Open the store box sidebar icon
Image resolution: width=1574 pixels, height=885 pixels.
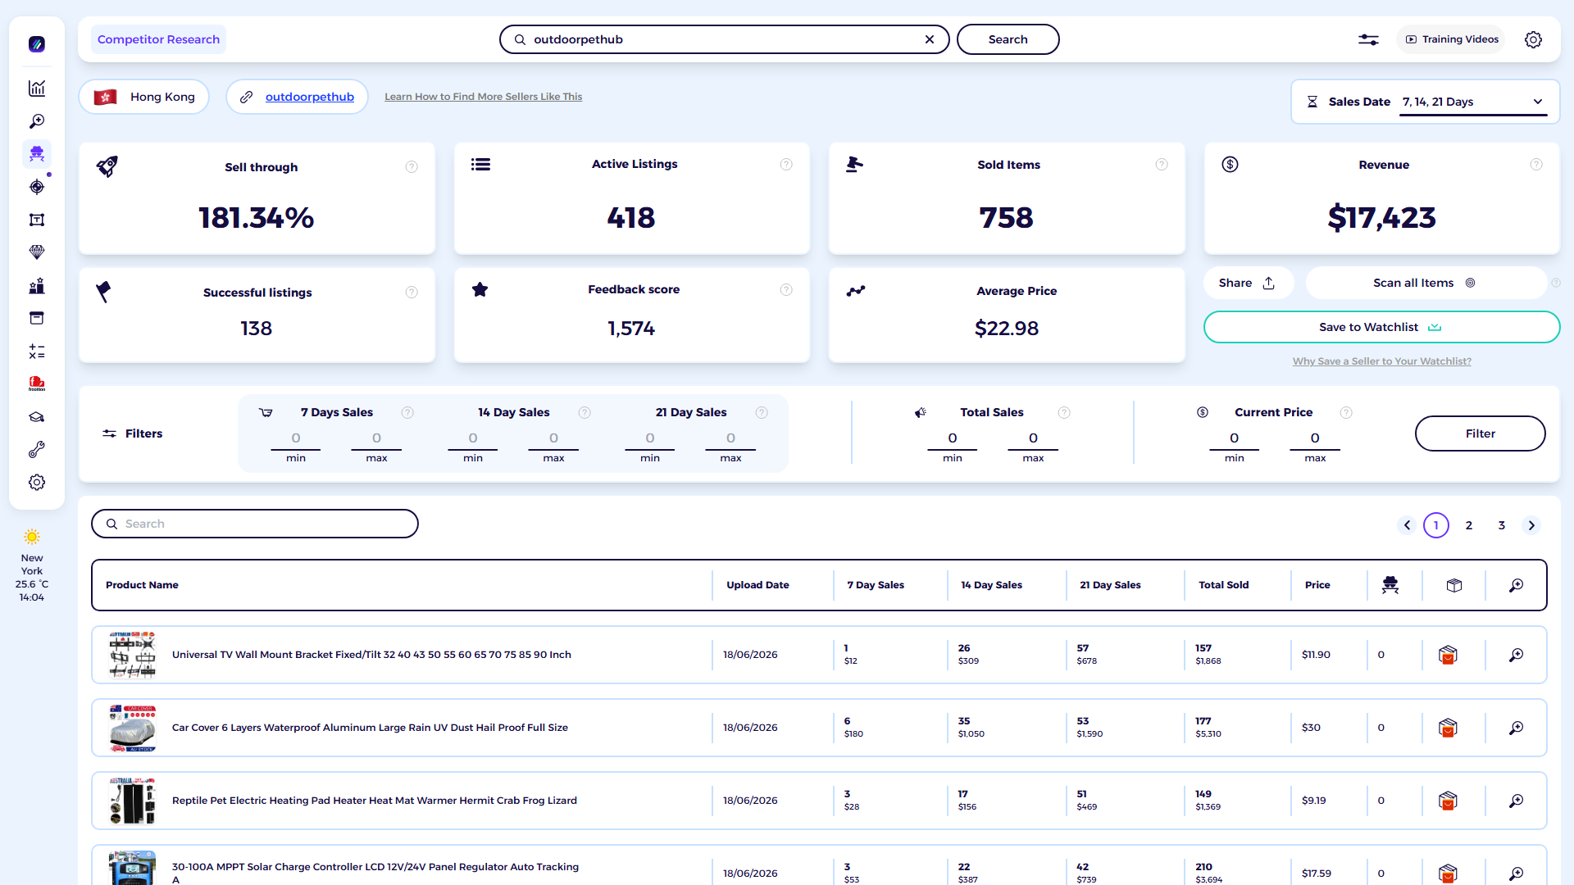point(37,318)
